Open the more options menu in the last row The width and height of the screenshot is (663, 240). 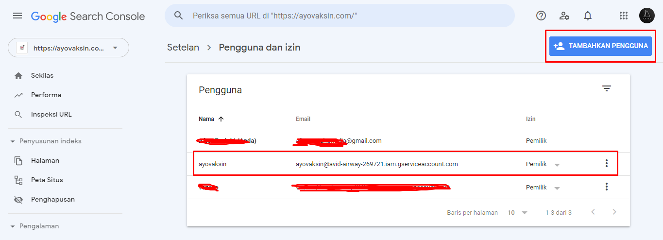point(606,187)
